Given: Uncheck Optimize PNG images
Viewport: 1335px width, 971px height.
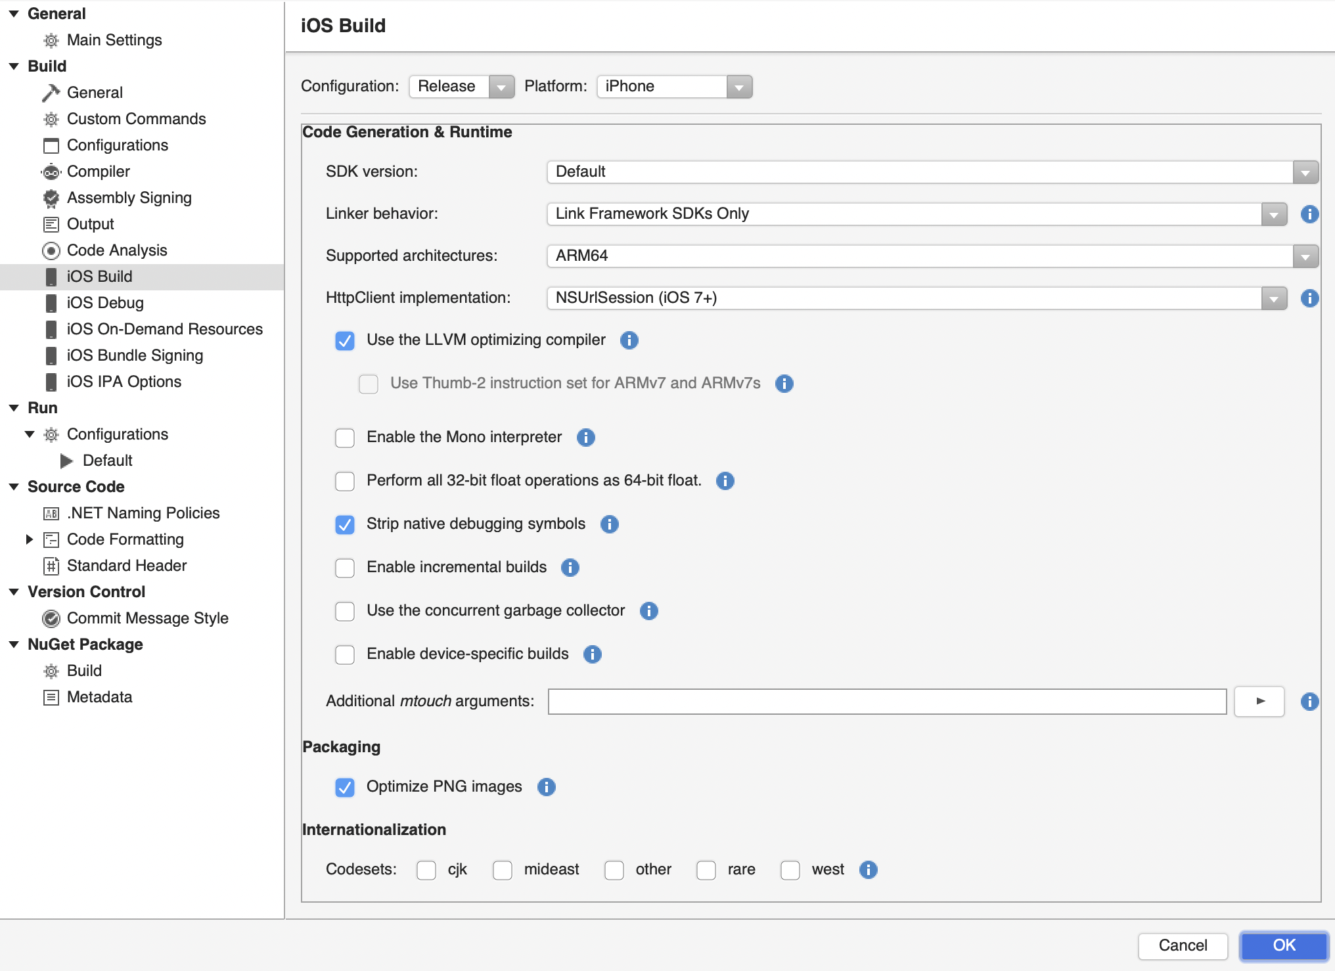Looking at the screenshot, I should [x=345, y=787].
